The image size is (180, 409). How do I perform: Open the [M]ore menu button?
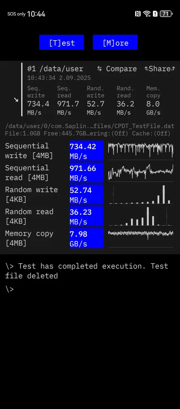(115, 43)
